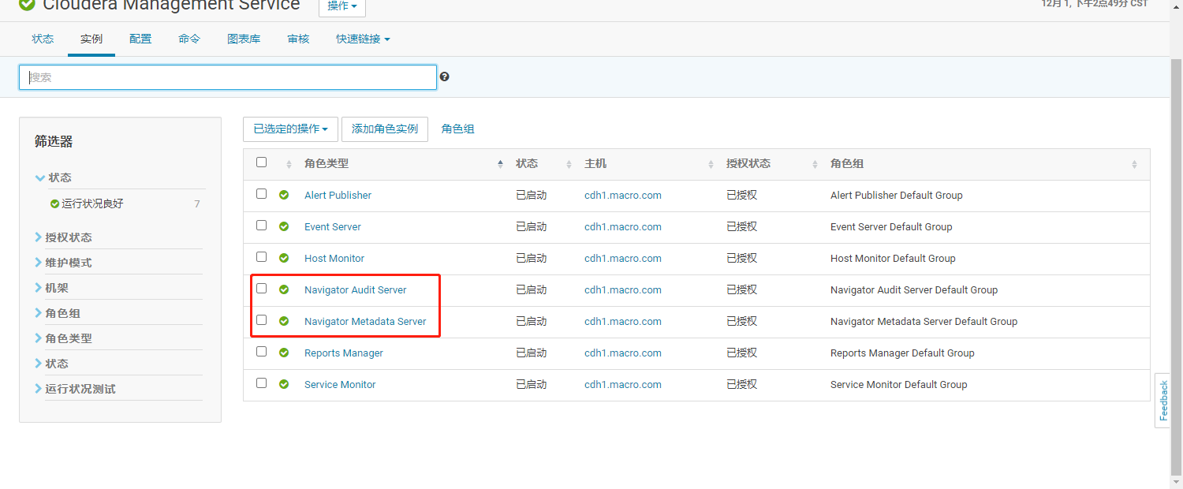Check the Event Server row checkbox
The width and height of the screenshot is (1183, 489).
(262, 226)
